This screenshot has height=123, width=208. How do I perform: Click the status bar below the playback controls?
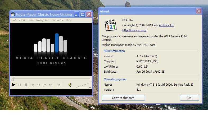[x=51, y=92]
